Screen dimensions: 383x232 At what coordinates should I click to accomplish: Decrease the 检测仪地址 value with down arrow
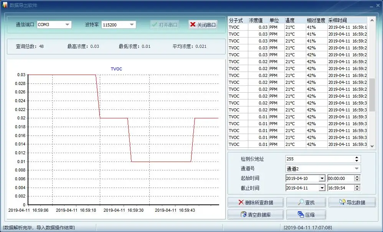[357, 160]
